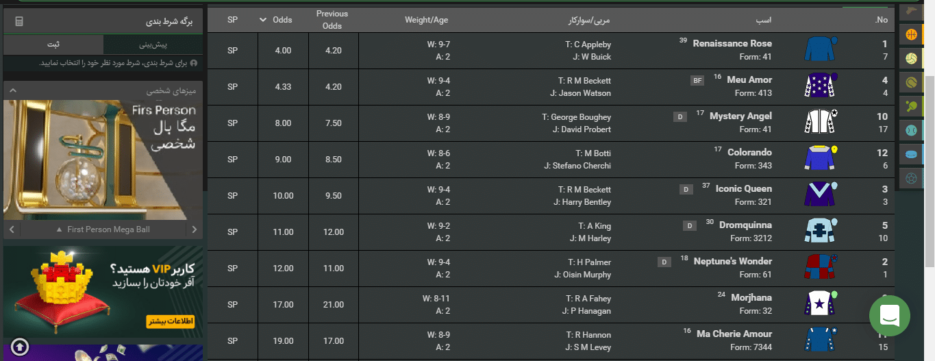Open the ice hockey puck icon
Image resolution: width=935 pixels, height=361 pixels.
(912, 154)
